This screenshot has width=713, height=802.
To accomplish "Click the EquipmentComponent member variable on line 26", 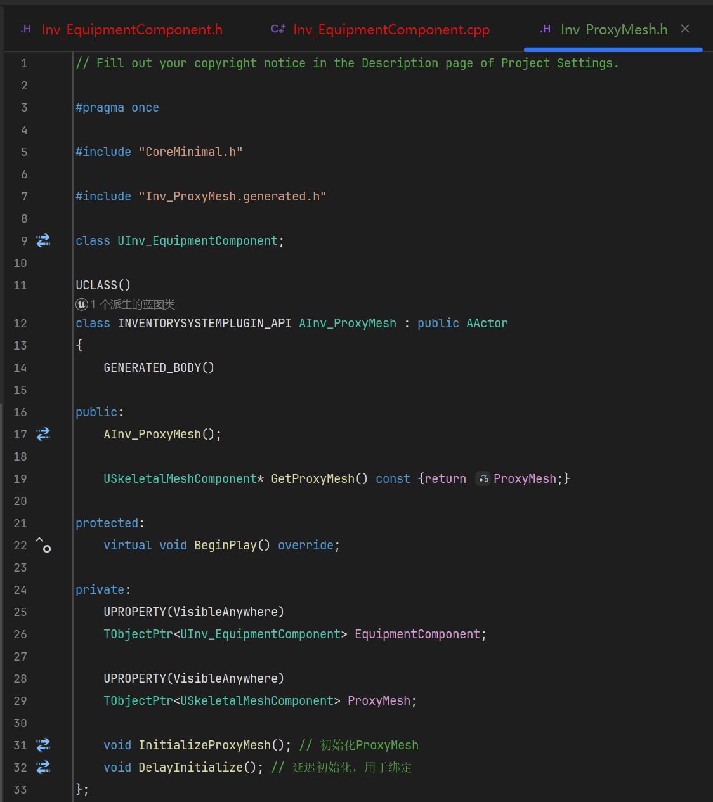I will 417,634.
